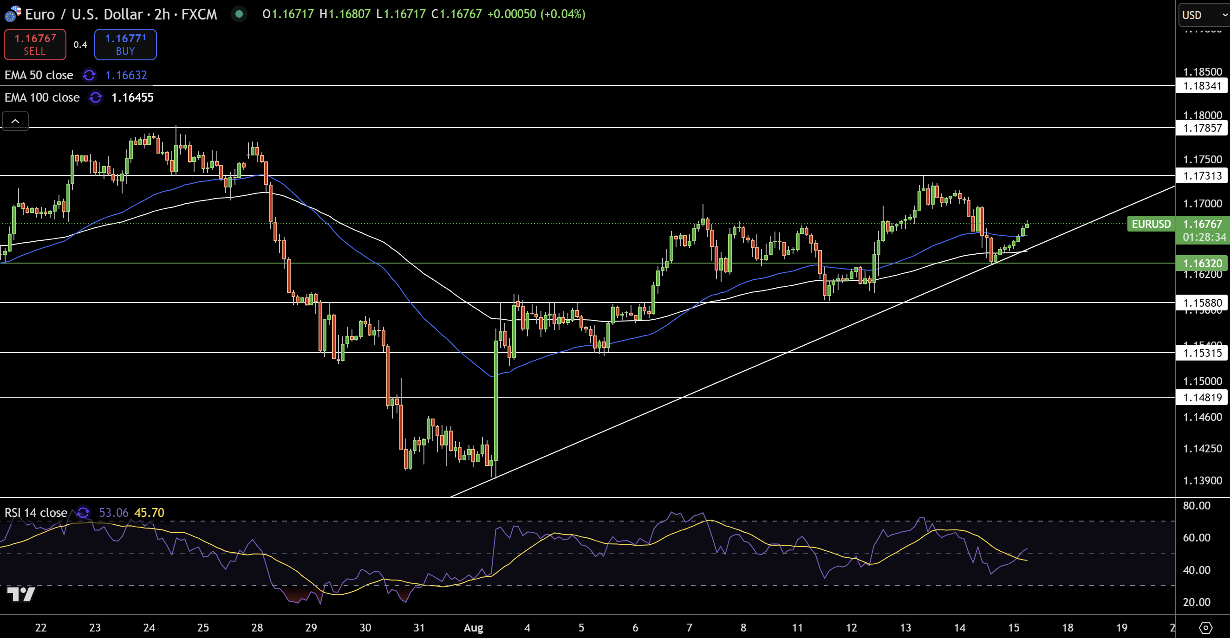The image size is (1230, 638).
Task: Click the RSI 20.00 scale value
Action: (1196, 602)
